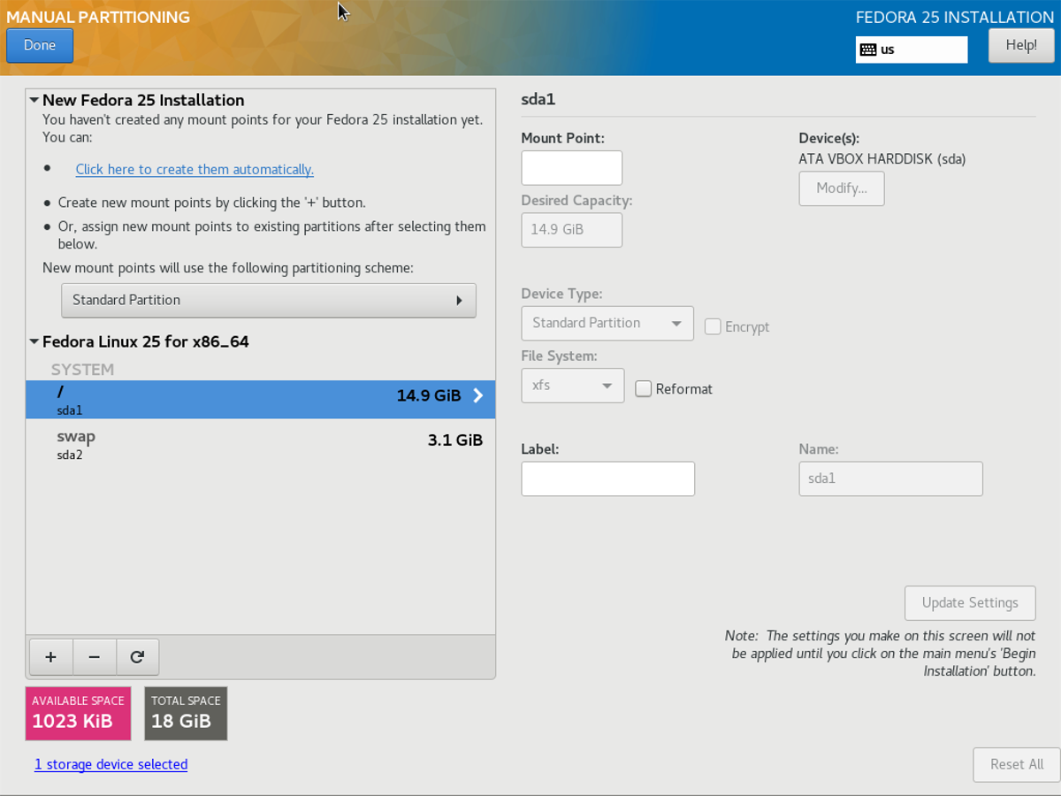The width and height of the screenshot is (1061, 796).
Task: Click the SYSTEM group heading
Action: click(x=82, y=370)
